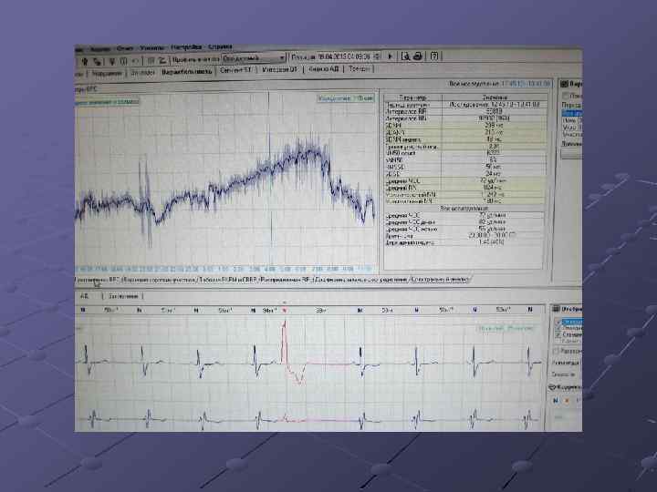
Task: Open the Справка menu
Action: click(x=220, y=47)
